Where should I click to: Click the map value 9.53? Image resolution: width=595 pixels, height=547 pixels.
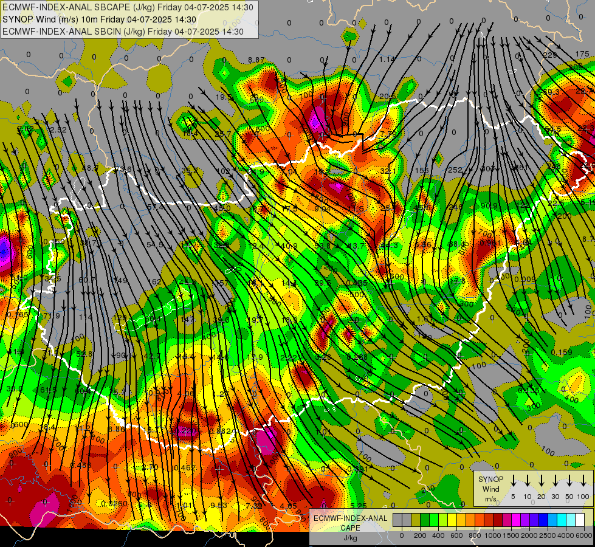click(219, 505)
